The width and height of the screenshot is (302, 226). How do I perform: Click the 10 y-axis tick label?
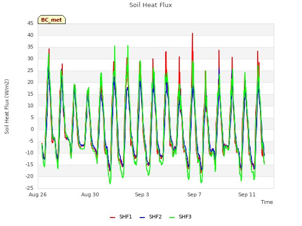[30, 105]
